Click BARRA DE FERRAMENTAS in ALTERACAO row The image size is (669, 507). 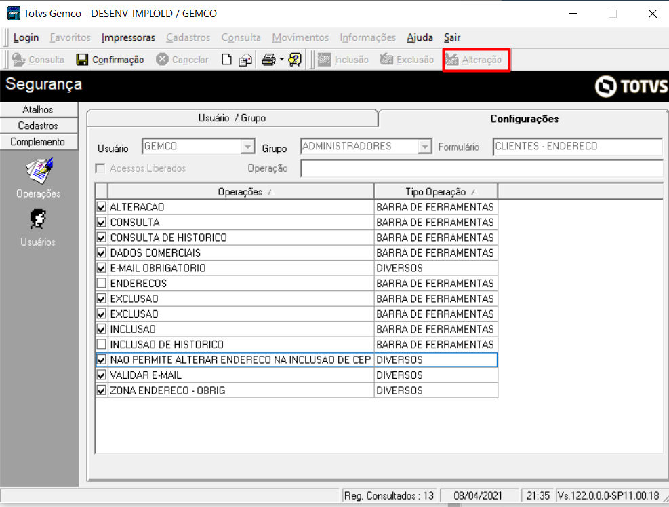[x=435, y=207]
